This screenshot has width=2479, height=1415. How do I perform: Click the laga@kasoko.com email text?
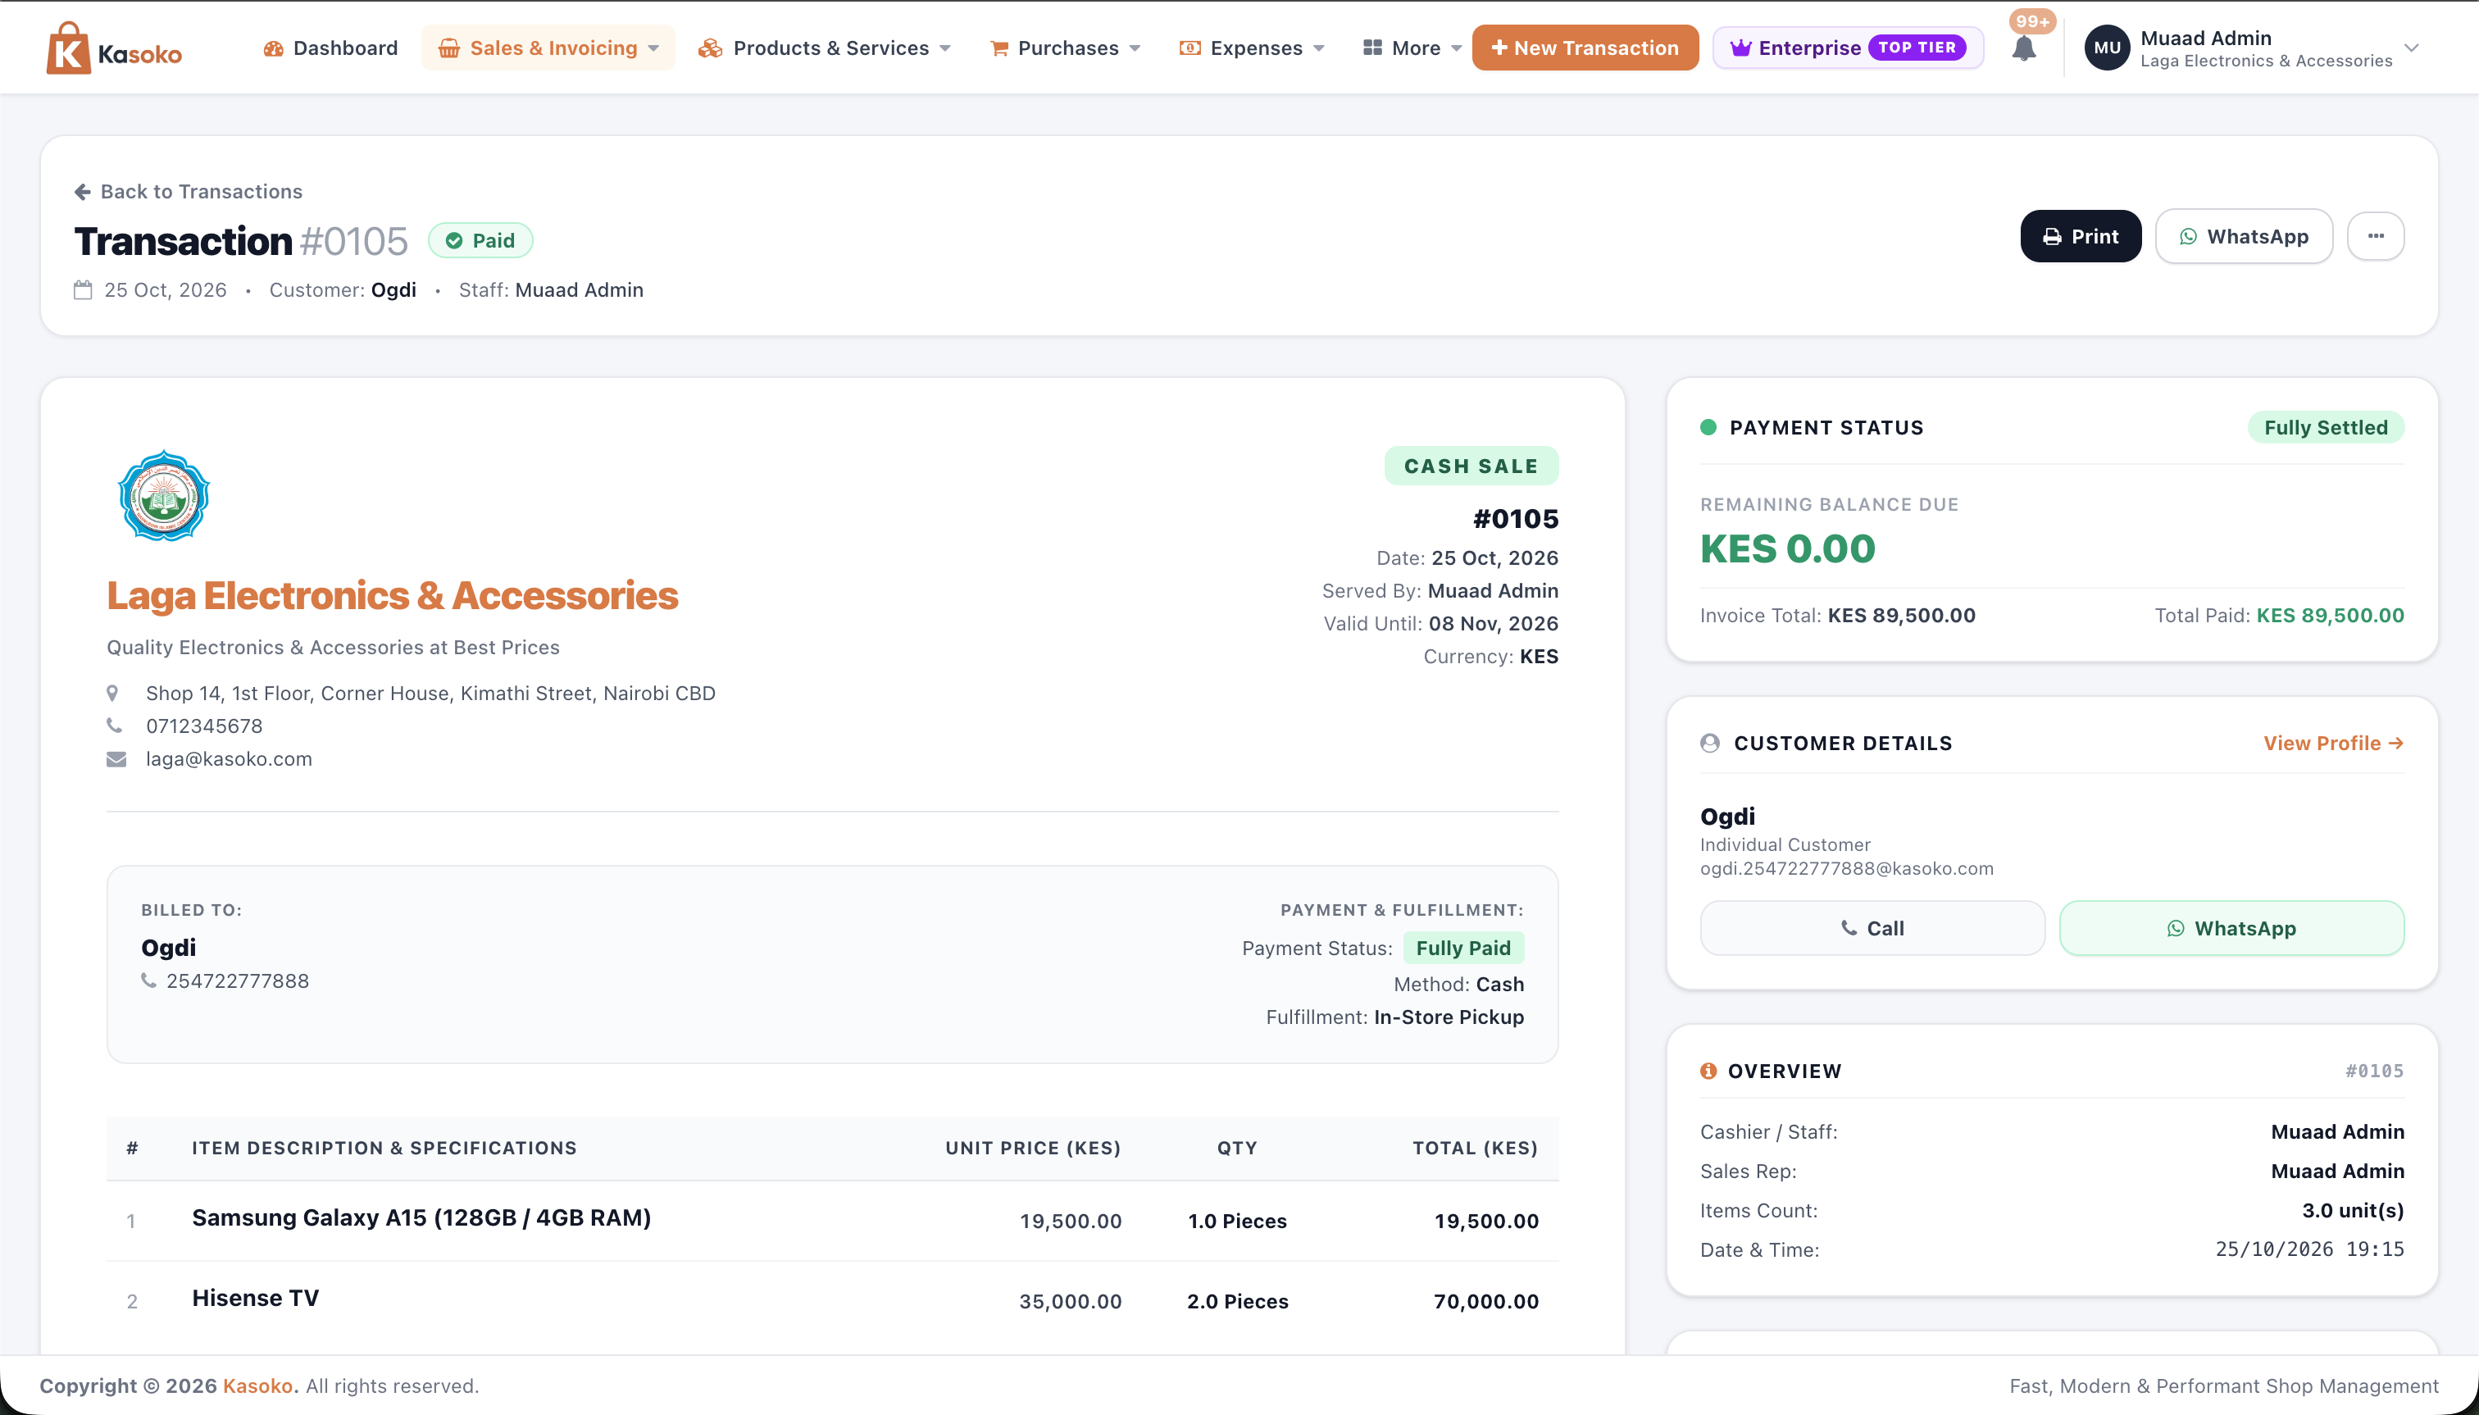(x=230, y=759)
